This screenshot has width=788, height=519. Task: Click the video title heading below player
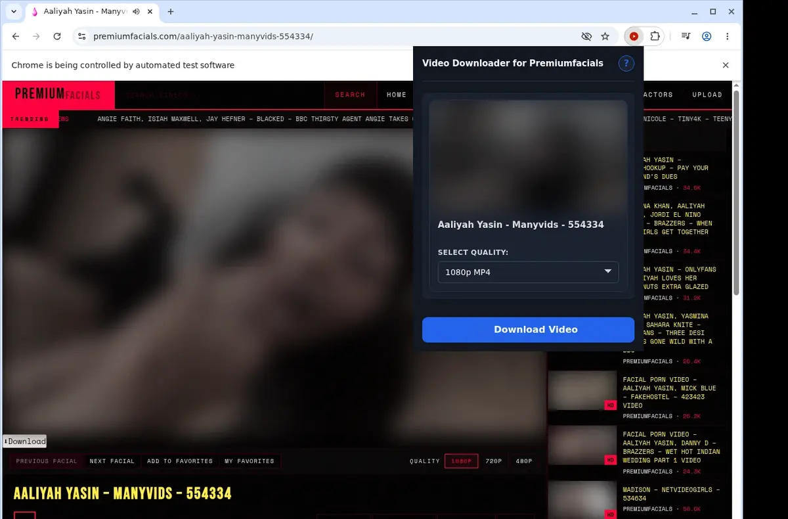coord(123,493)
